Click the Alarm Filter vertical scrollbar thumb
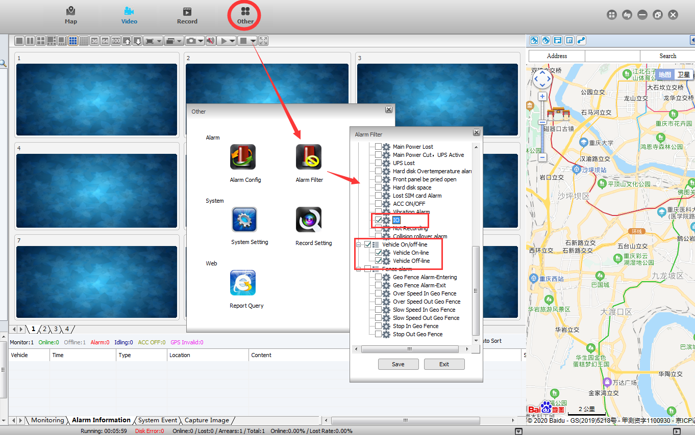This screenshot has height=435, width=695. (476, 290)
